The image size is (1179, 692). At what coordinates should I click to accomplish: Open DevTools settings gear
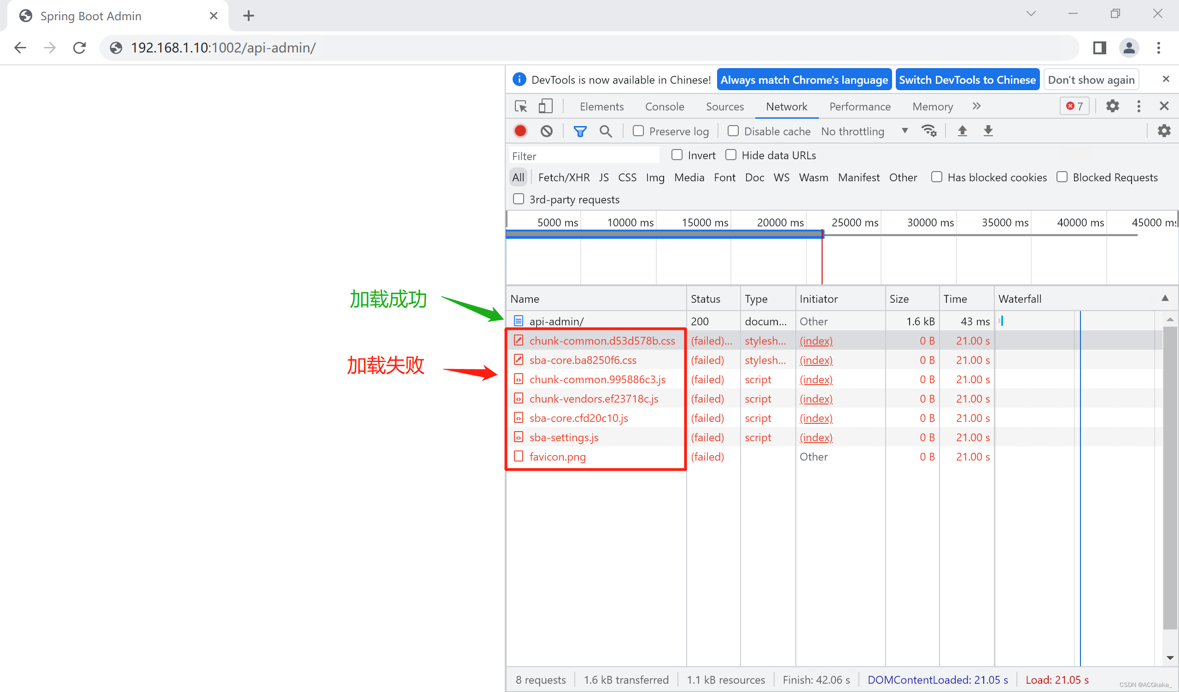[1112, 106]
